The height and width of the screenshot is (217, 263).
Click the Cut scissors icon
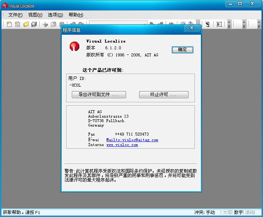[x=45, y=24]
